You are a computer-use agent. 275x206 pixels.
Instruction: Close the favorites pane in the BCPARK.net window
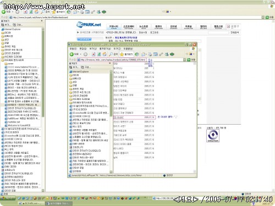pos(42,21)
